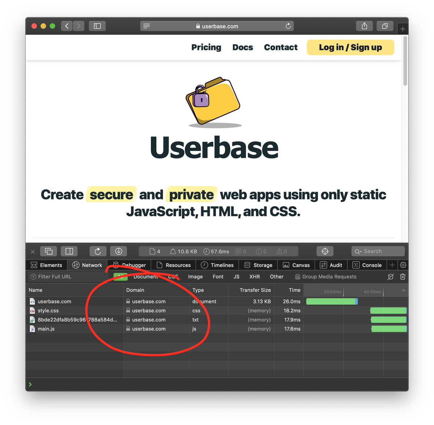This screenshot has width=434, height=425.
Task: Close Web Inspector with X icon
Action: (33, 251)
